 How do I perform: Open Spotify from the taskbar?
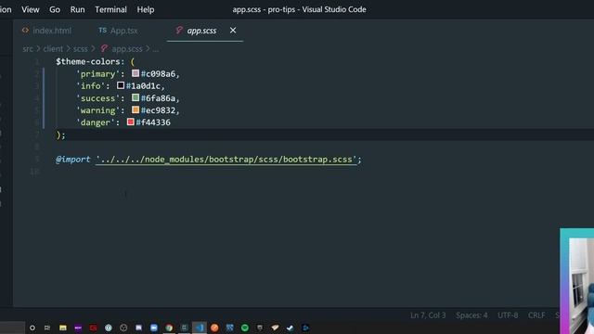[x=245, y=328]
